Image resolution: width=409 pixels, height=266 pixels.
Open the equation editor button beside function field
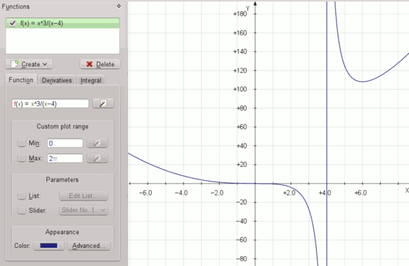pyautogui.click(x=103, y=103)
